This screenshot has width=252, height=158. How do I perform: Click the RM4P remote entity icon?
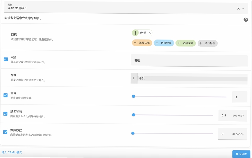pos(135,33)
